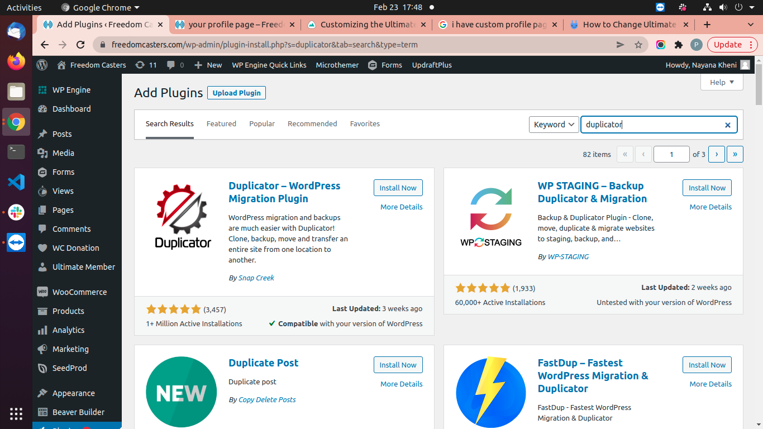
Task: Open the new tab plus button
Action: point(707,25)
